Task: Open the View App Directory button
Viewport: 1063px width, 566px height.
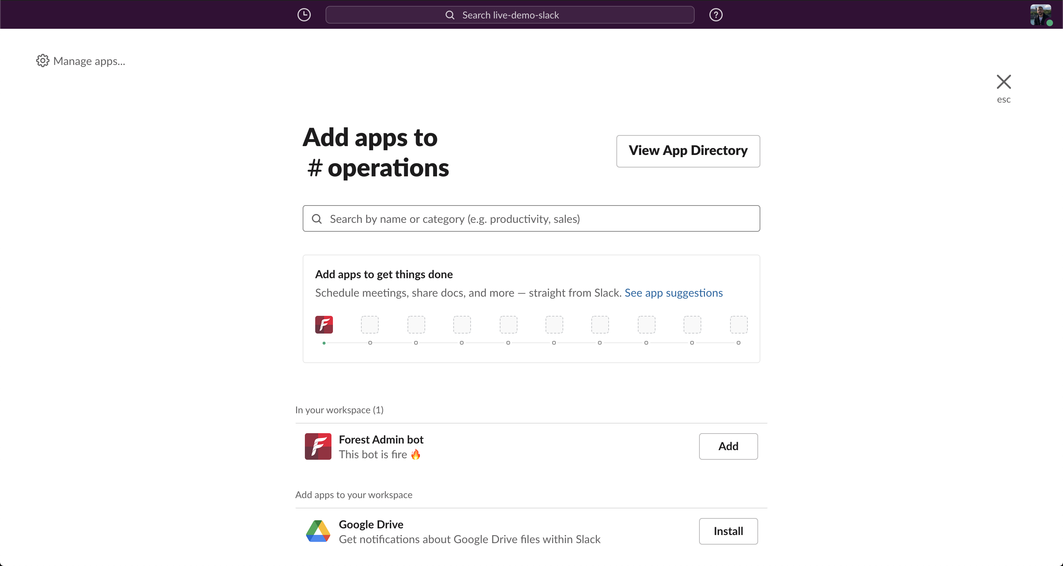Action: point(688,151)
